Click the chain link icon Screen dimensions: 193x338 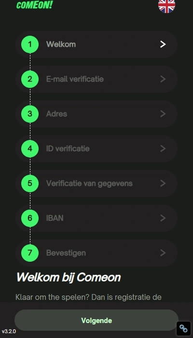click(183, 328)
